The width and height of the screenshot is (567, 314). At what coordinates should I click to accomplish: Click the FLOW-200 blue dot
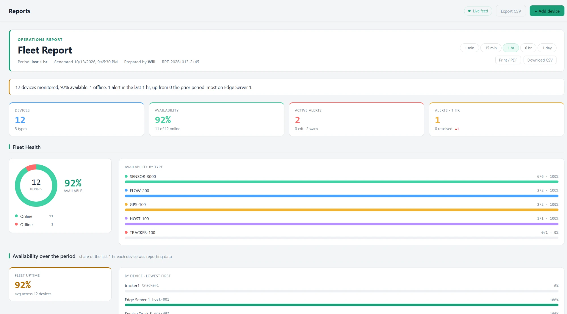click(126, 190)
